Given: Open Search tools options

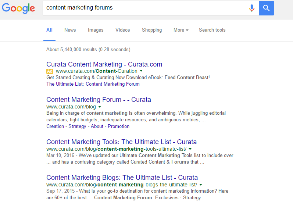Looking at the screenshot, I should click(212, 30).
